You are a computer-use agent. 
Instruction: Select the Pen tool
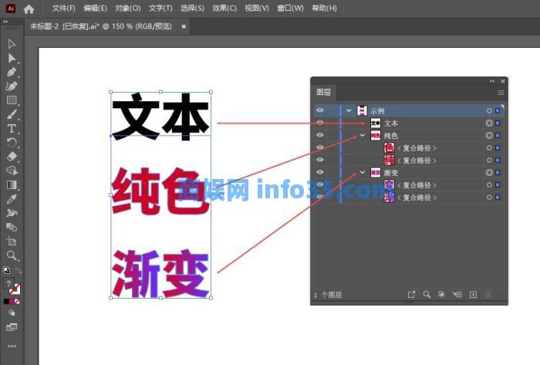pos(12,72)
